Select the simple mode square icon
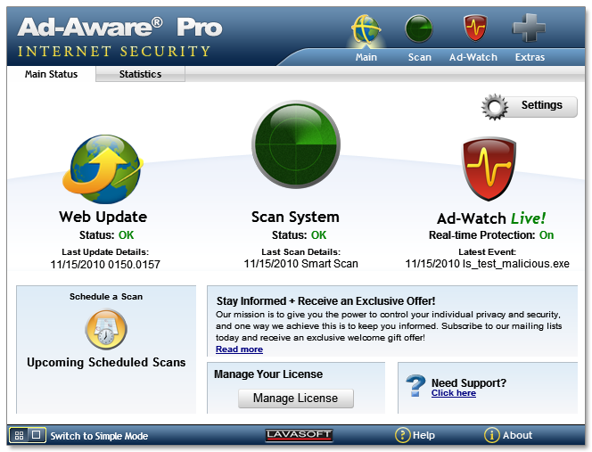 click(x=37, y=435)
